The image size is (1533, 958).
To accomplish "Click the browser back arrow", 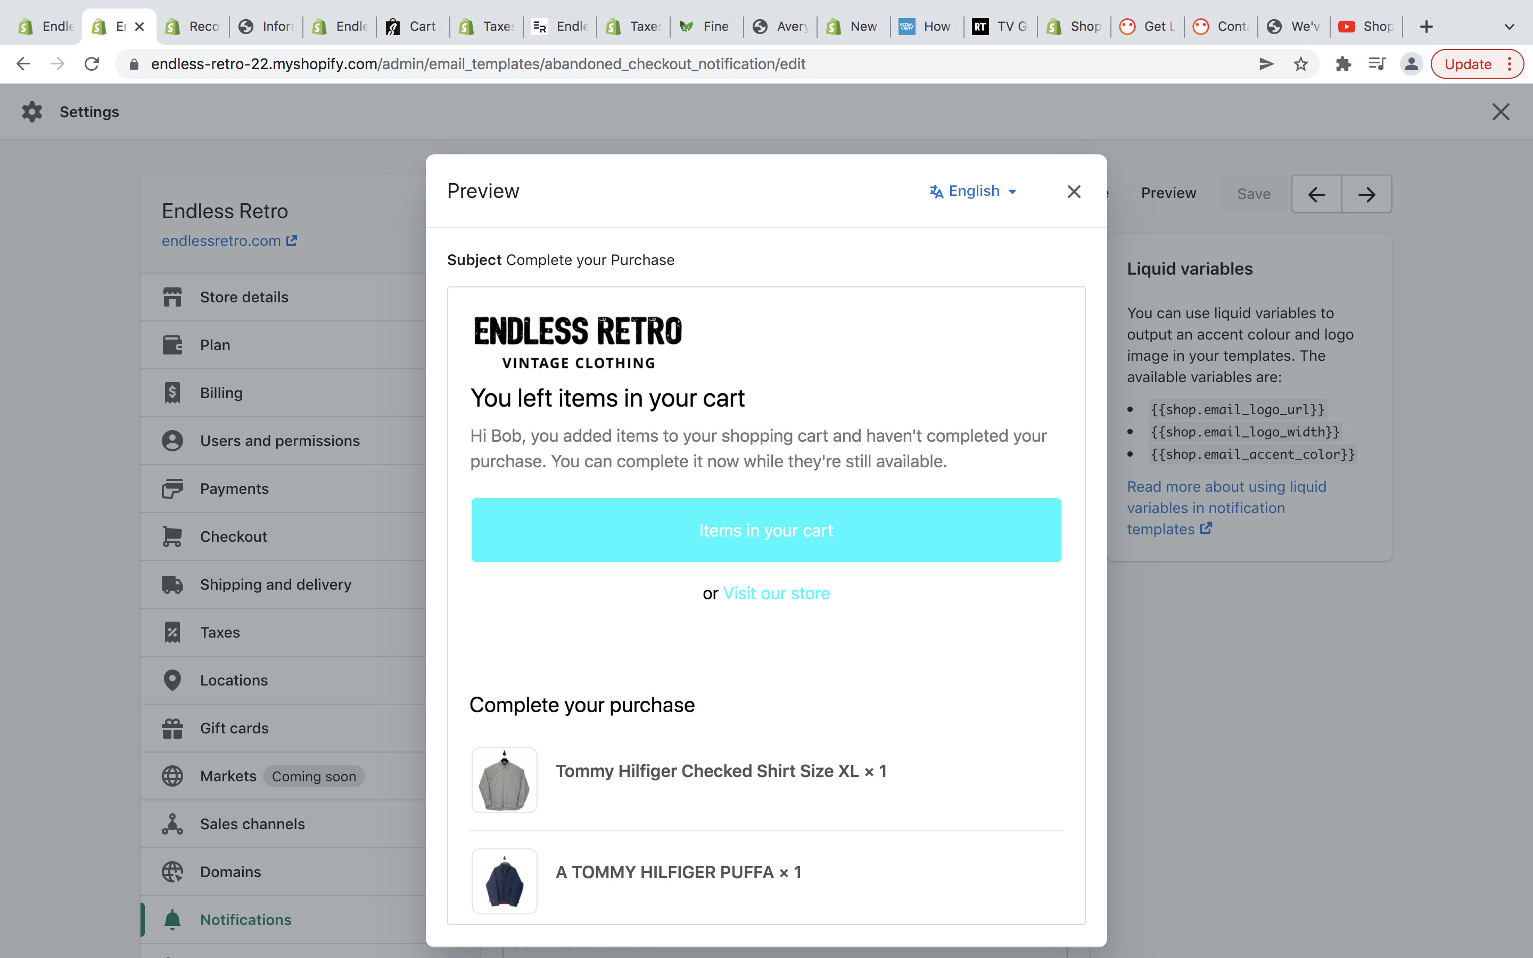I will 23,64.
